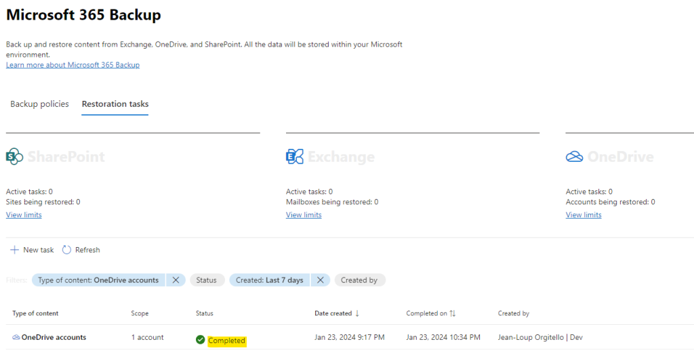Click the Jan 23, 2024 10:34 PM cell
The height and width of the screenshot is (356, 694).
click(443, 338)
